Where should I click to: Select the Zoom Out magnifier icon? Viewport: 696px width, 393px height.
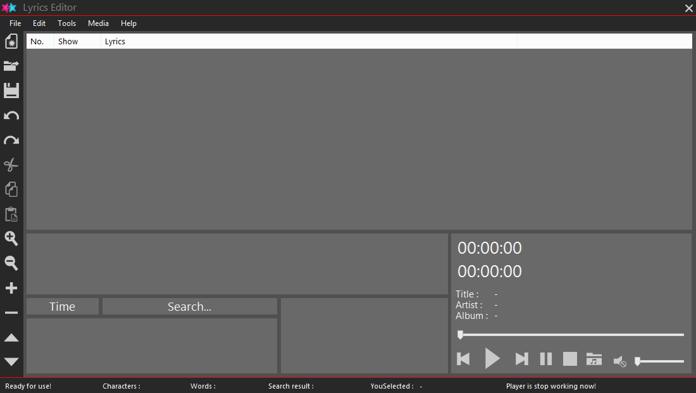coord(11,263)
